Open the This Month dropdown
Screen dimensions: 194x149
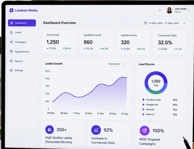[x=117, y=64]
